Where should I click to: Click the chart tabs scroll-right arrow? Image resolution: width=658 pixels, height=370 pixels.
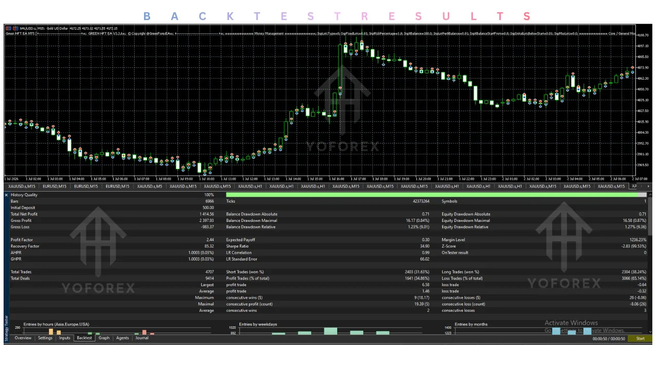pos(648,186)
